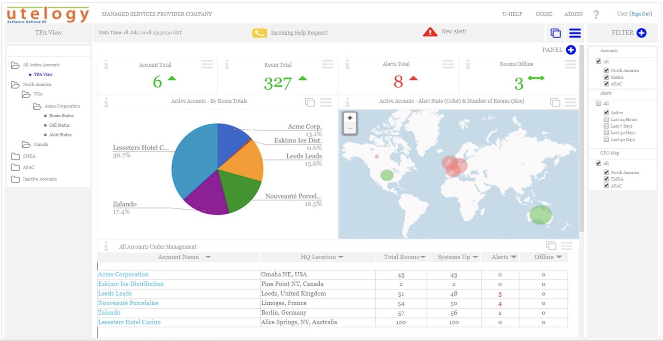
Task: Open the blue hamburger menu in the top bar
Action: (575, 33)
